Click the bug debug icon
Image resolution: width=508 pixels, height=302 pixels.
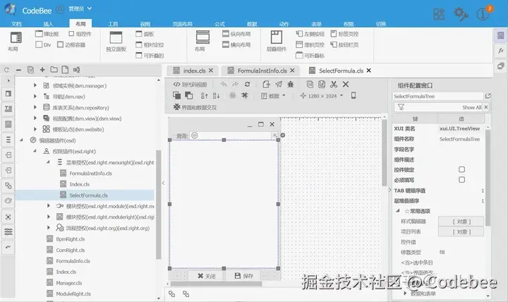coord(291,84)
